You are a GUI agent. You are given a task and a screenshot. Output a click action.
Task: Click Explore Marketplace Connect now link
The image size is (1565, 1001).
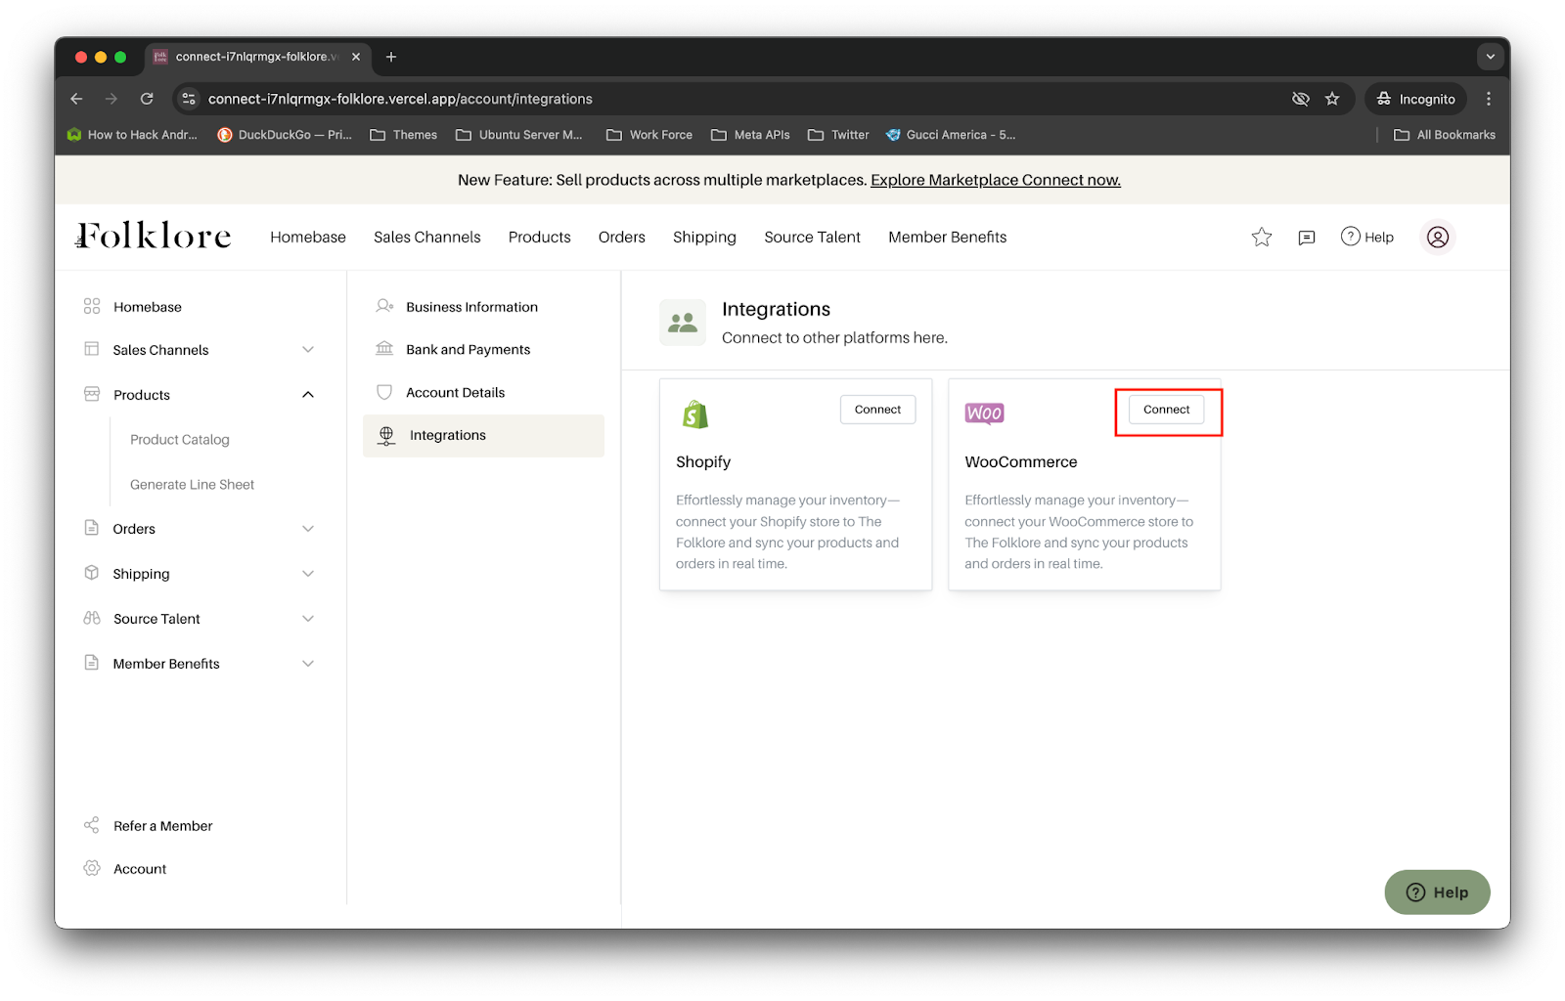click(996, 180)
